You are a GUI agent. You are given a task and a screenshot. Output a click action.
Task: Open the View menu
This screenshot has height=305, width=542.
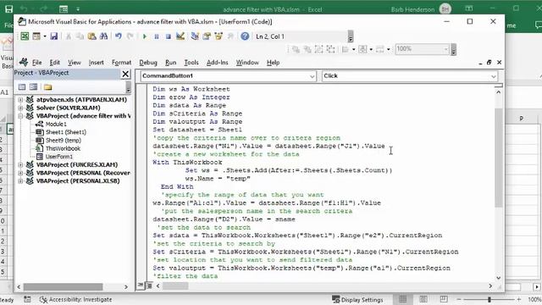75,63
